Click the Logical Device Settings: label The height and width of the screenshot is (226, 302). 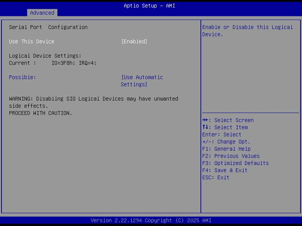click(x=45, y=56)
